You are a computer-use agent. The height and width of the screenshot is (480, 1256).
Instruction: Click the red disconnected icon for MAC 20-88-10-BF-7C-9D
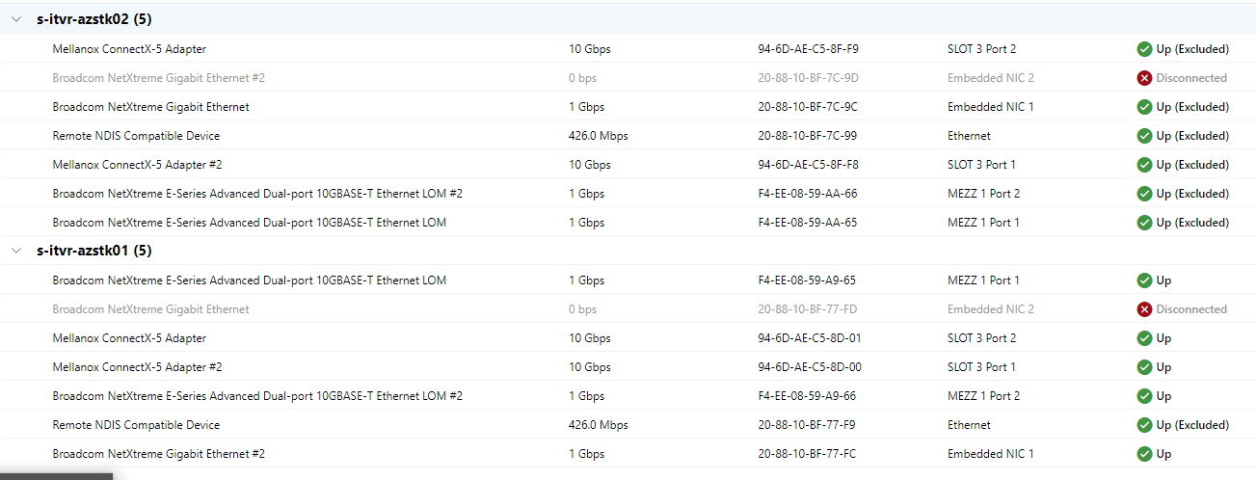pos(1144,78)
